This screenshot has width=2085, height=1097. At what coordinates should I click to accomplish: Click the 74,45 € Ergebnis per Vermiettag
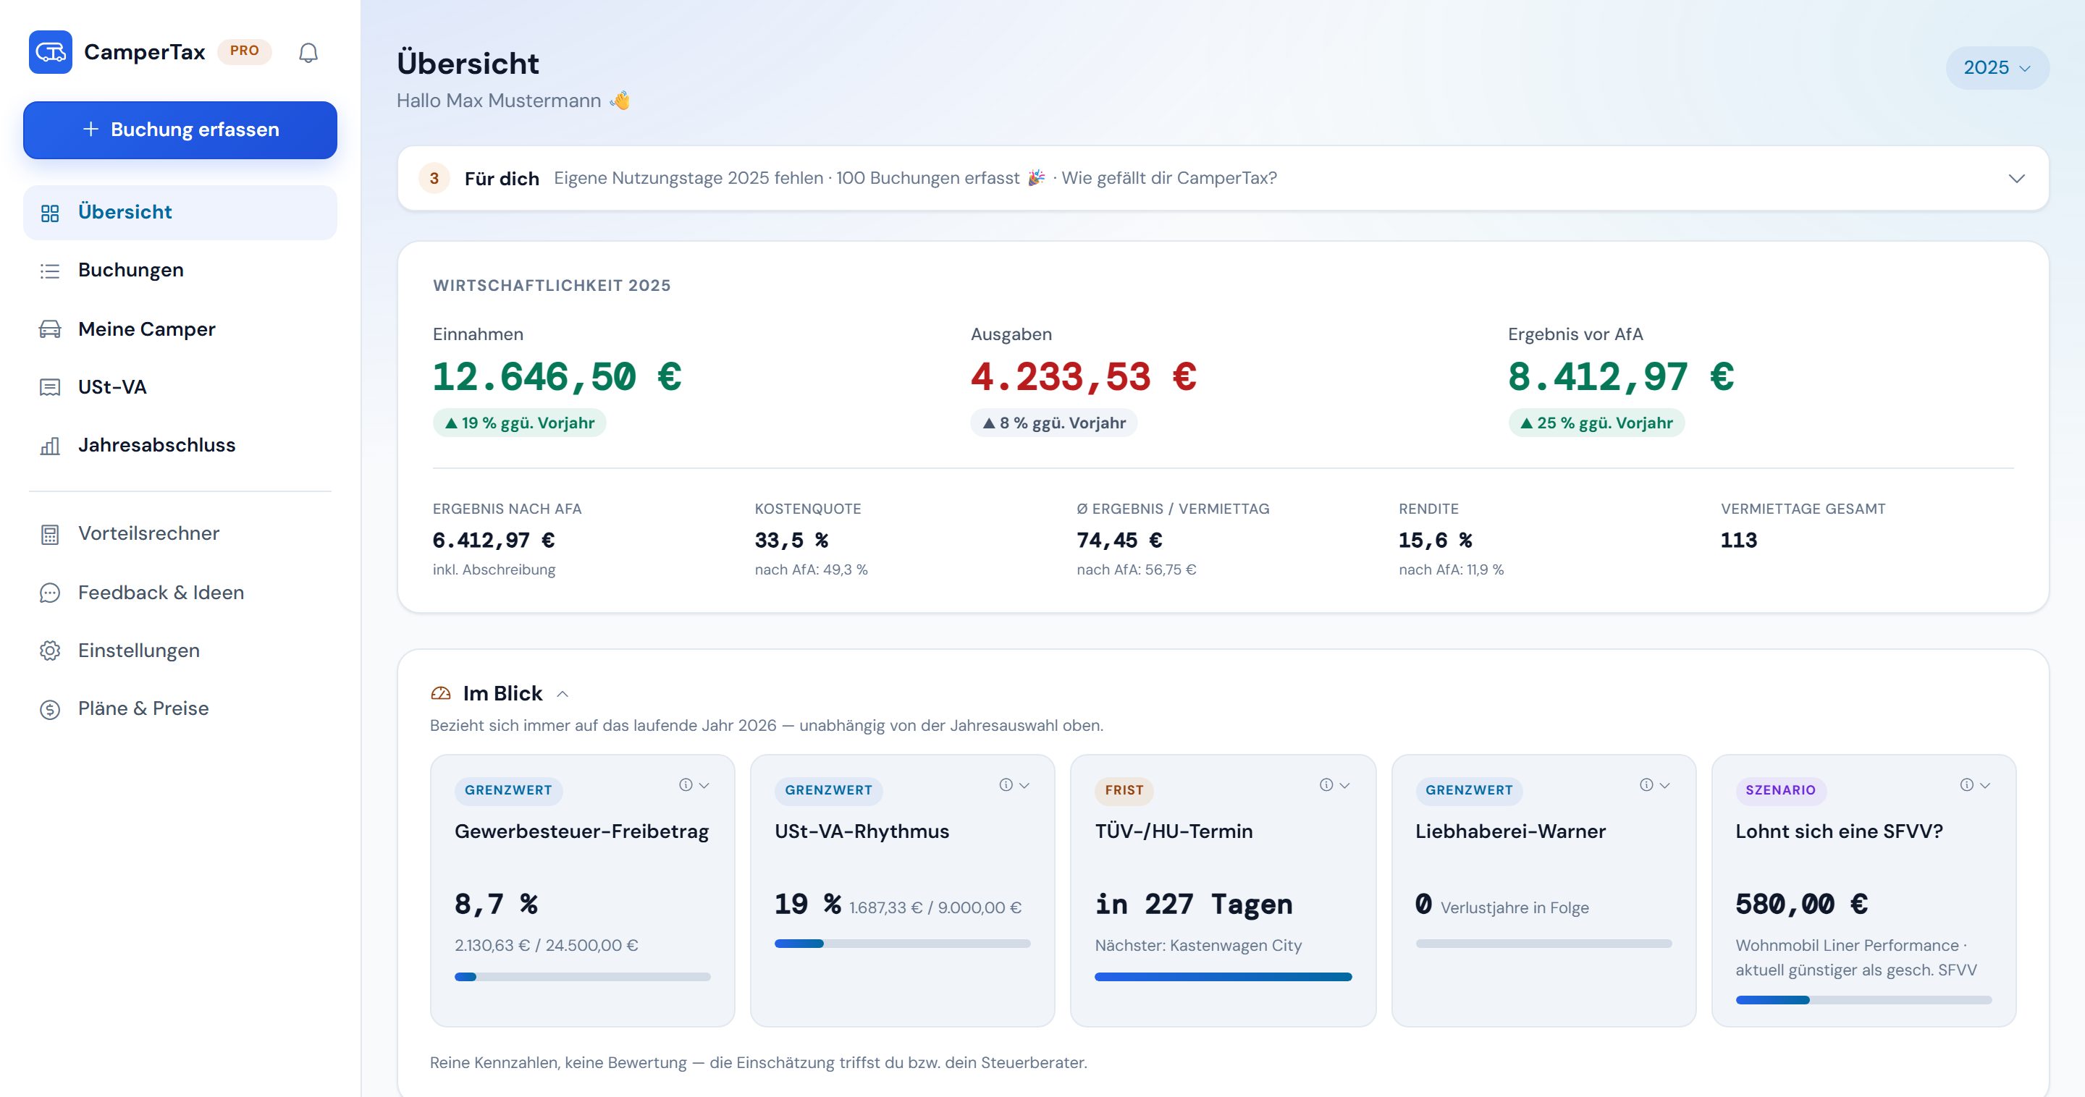(1119, 541)
